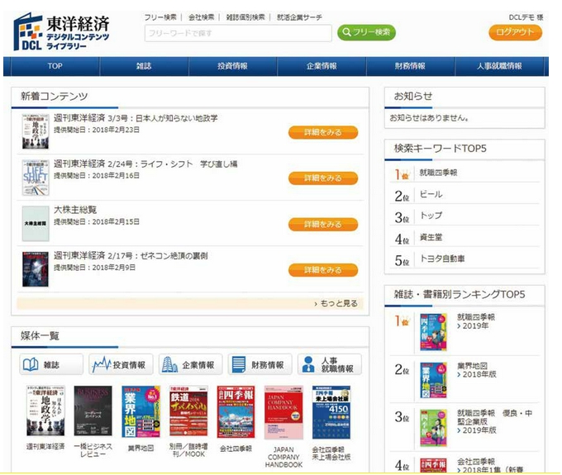Open the 会社四季報 未上場会社版 media cover
The width and height of the screenshot is (562, 475).
331,412
